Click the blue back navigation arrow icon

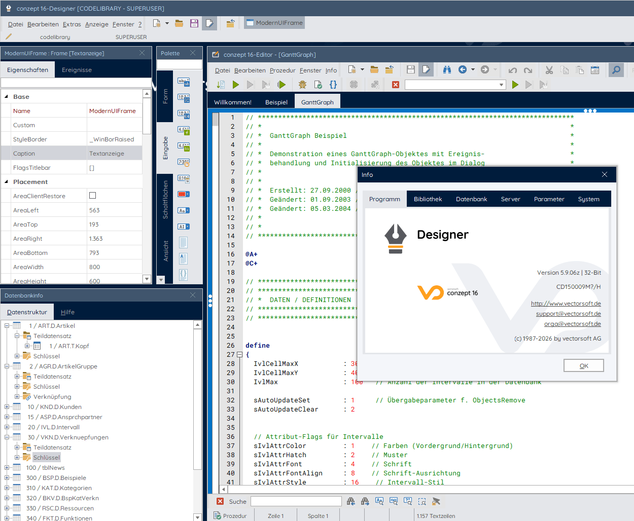click(x=463, y=70)
